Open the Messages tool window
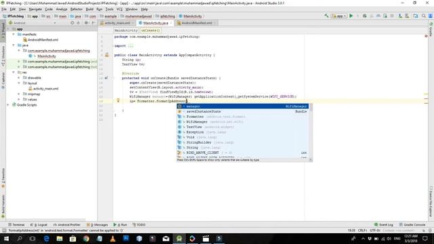Screen dimensions: 434x244 pos(97,224)
